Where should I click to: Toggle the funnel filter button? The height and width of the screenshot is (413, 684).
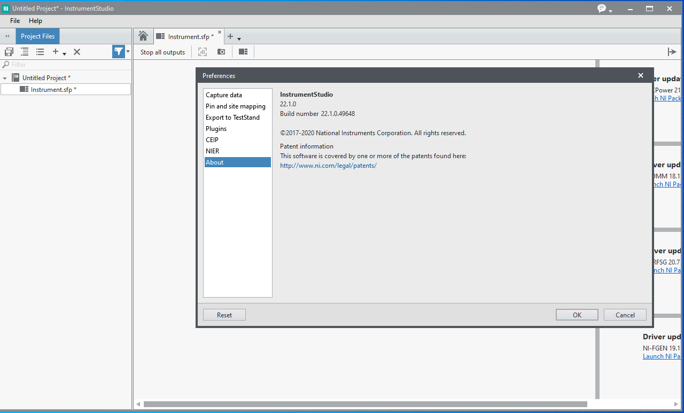[118, 51]
